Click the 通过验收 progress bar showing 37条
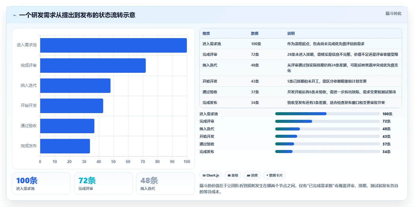414x207 pixels. 327,144
